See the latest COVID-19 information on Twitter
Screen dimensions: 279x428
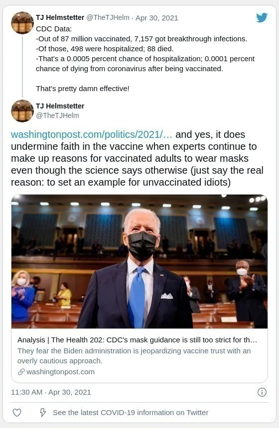click(x=131, y=413)
